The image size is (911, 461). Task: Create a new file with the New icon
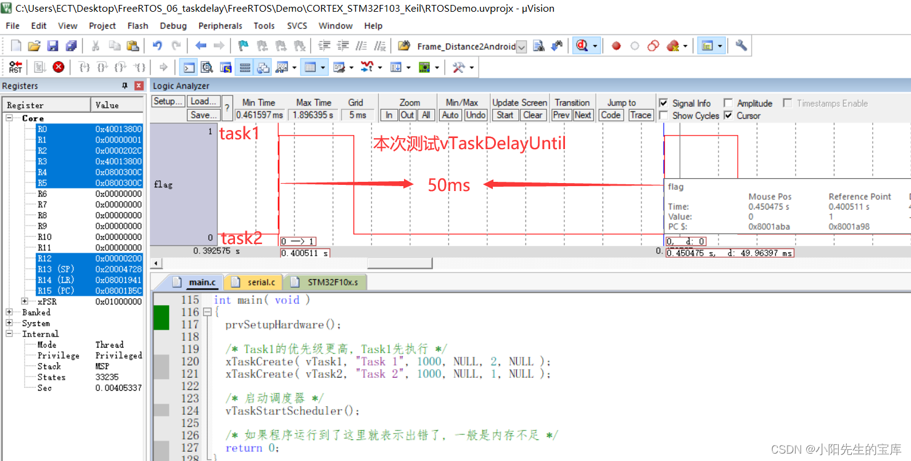16,46
